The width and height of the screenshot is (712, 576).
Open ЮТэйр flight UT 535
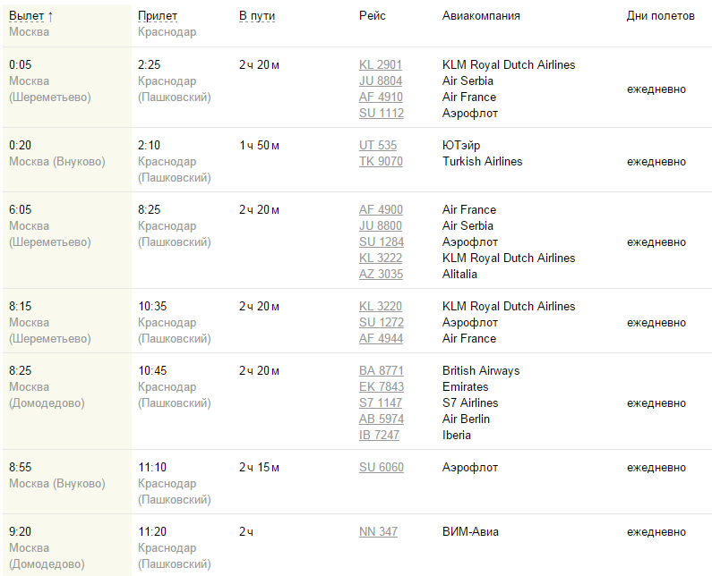378,146
